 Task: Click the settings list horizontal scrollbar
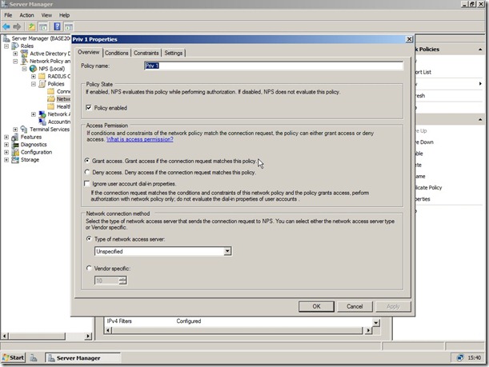pyautogui.click(x=238, y=330)
